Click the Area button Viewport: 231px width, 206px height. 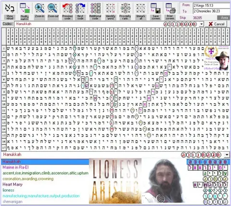click(x=224, y=18)
